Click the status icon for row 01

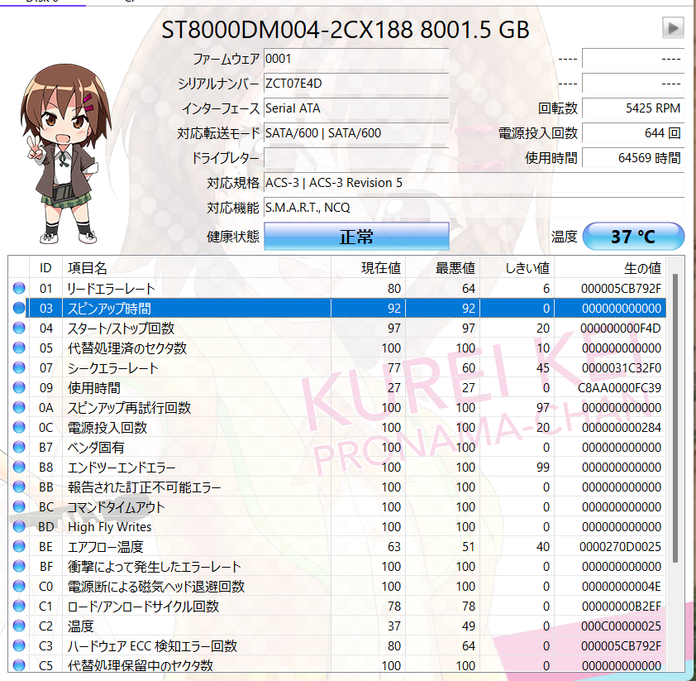[19, 288]
